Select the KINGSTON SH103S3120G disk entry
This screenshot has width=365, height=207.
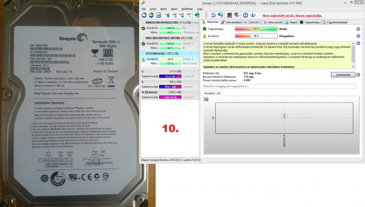click(170, 28)
